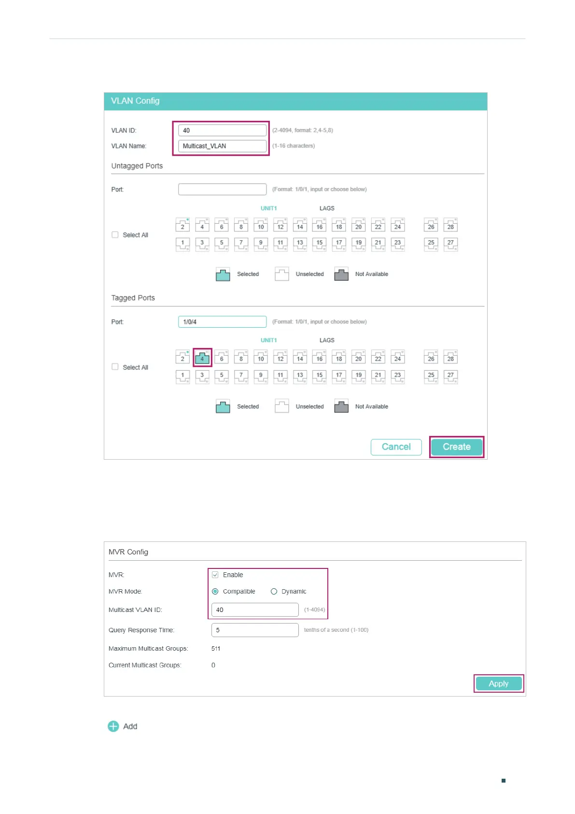Select port 8 in Untagged Ports

pyautogui.click(x=241, y=225)
